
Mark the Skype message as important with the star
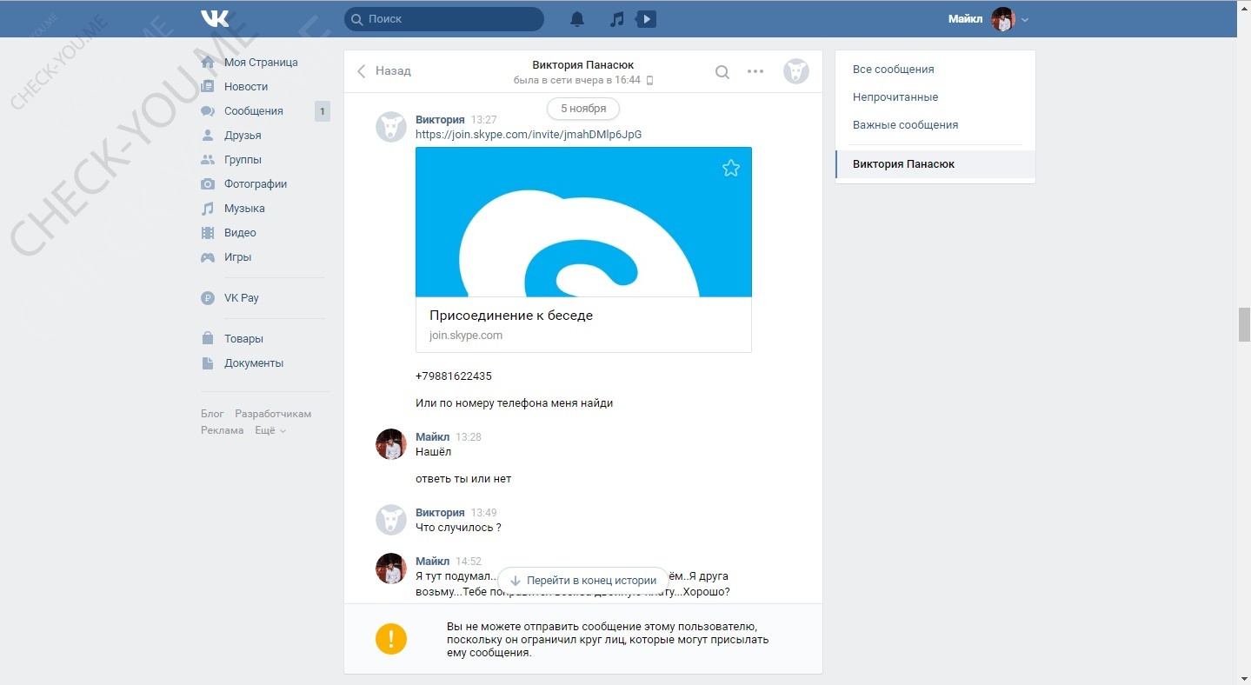coord(731,169)
